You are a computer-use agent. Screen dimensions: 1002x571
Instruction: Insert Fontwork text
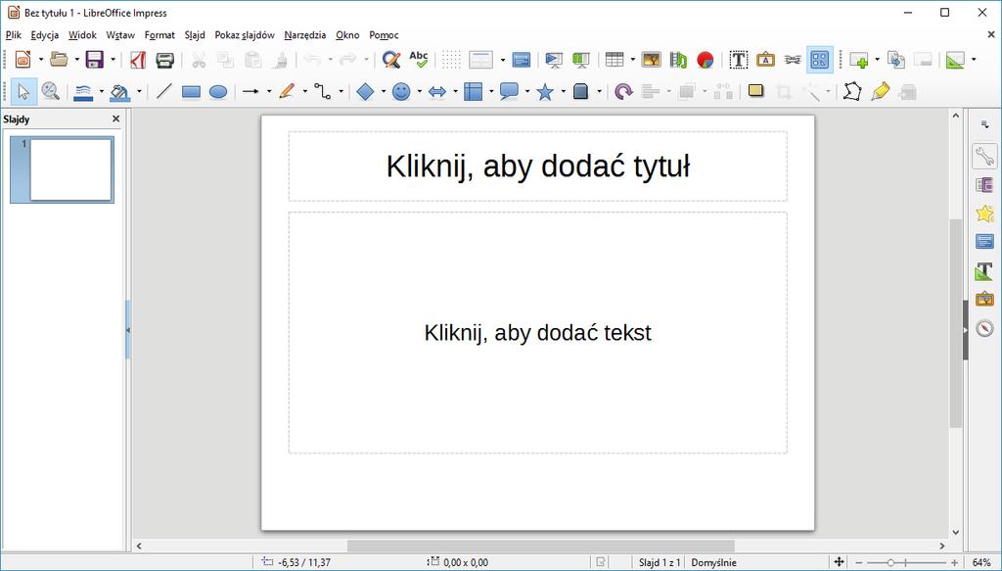[x=765, y=60]
